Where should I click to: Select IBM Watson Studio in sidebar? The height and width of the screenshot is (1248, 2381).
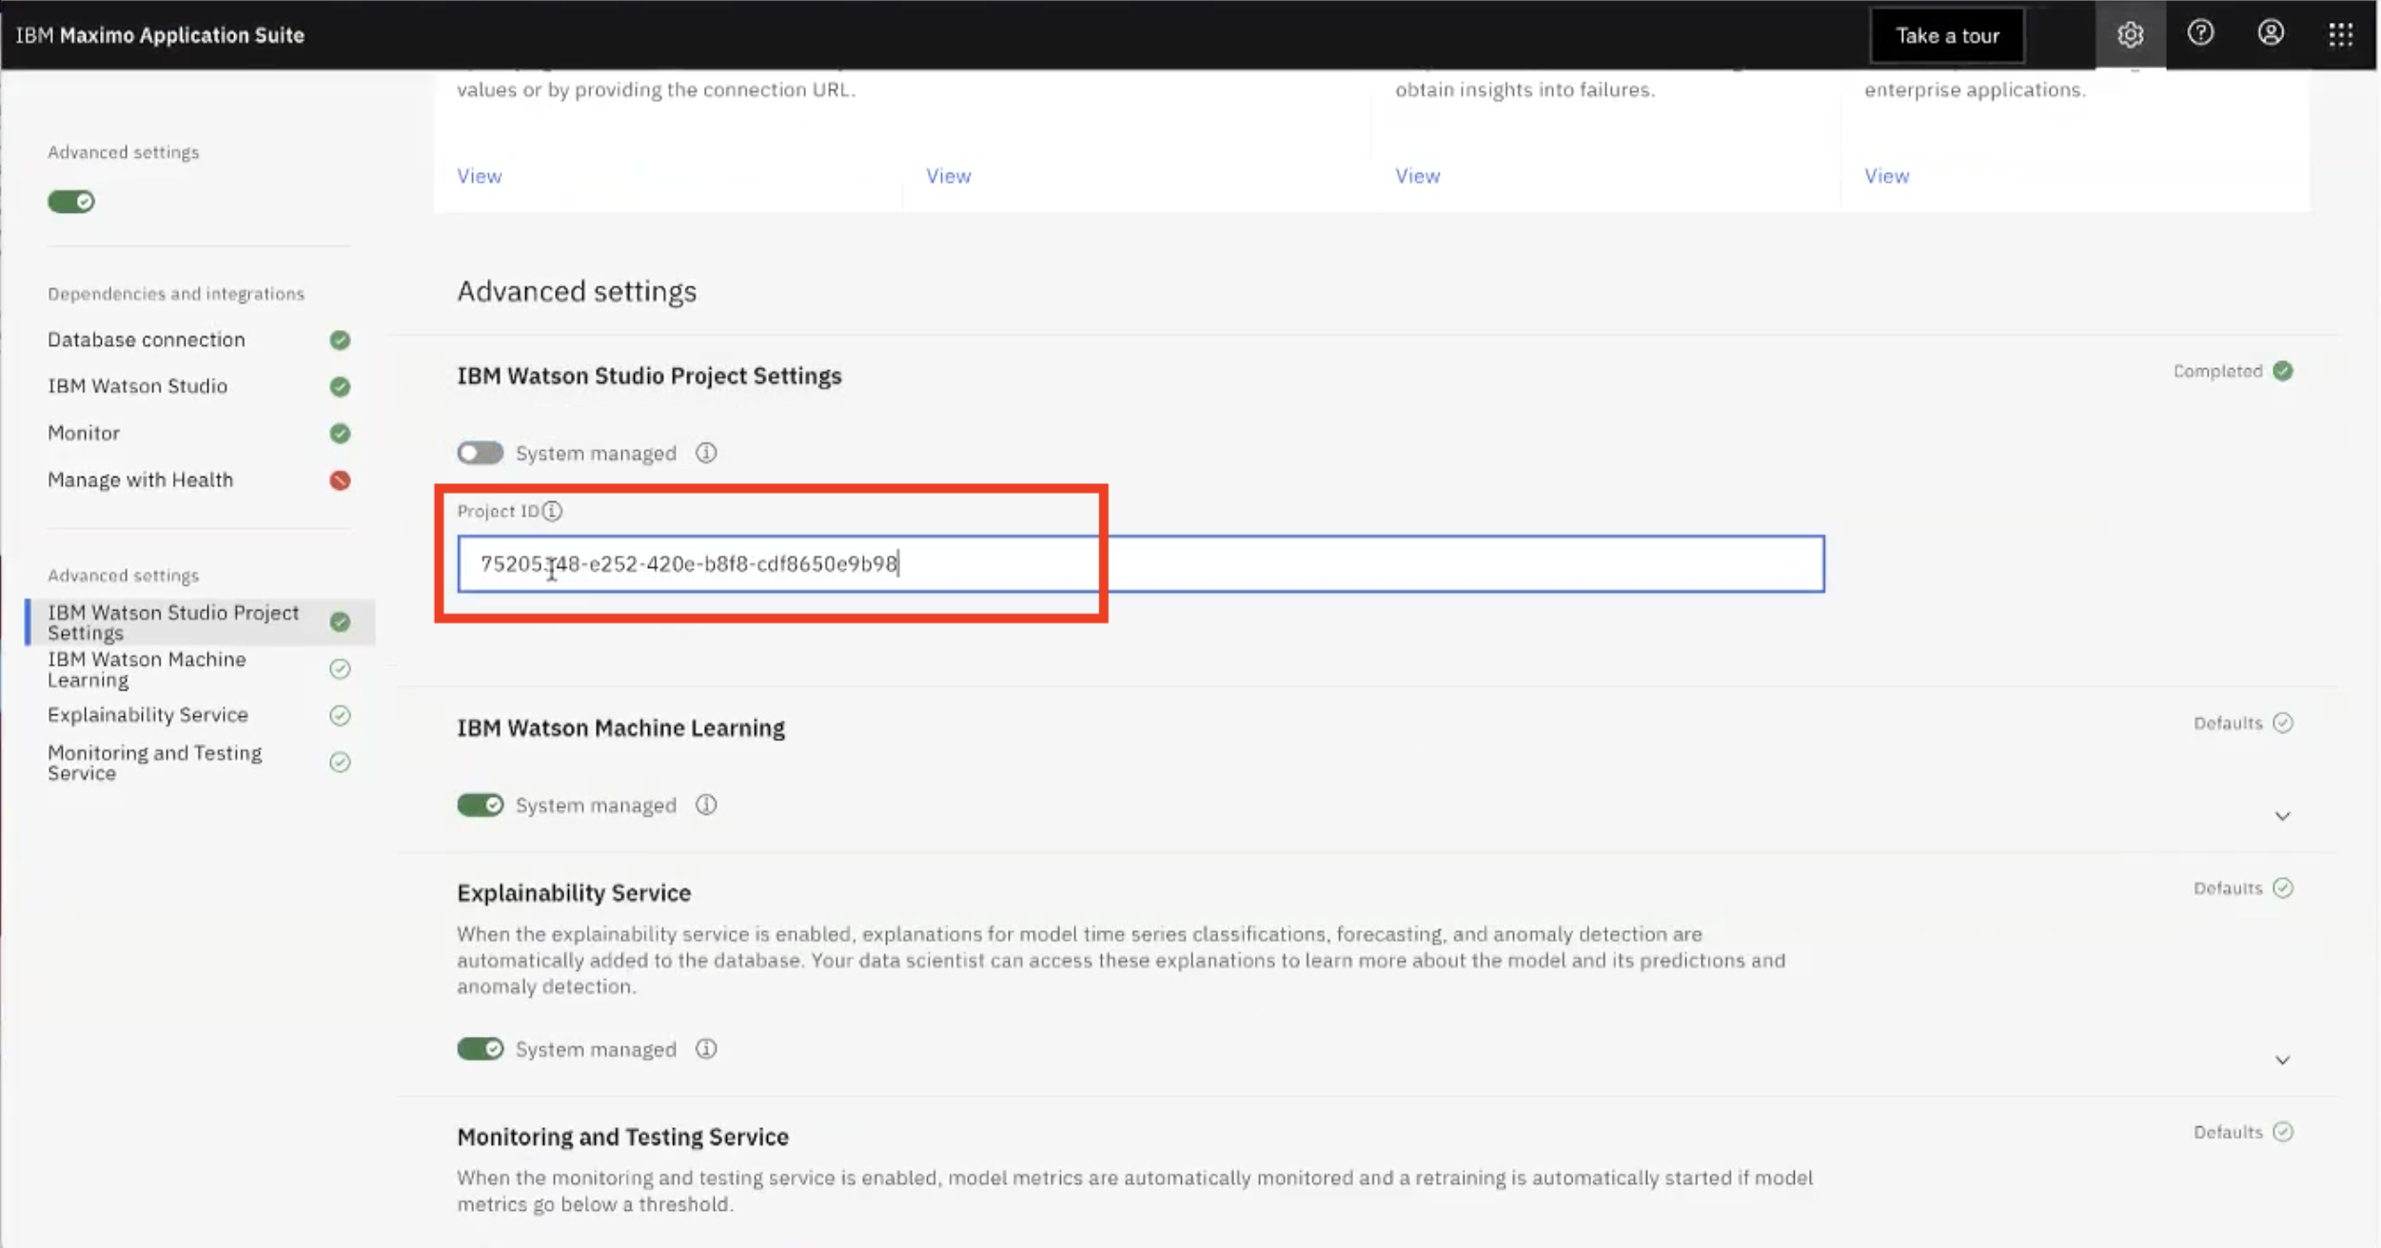pyautogui.click(x=138, y=386)
